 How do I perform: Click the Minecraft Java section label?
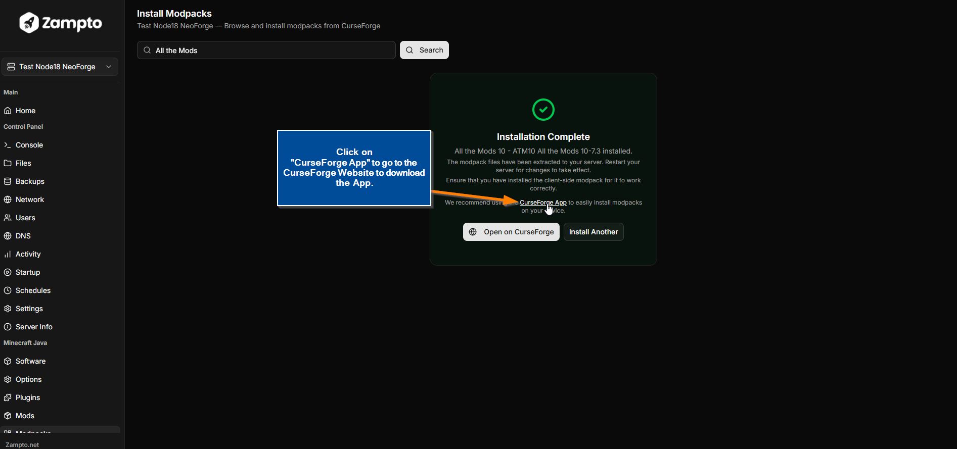(x=25, y=343)
